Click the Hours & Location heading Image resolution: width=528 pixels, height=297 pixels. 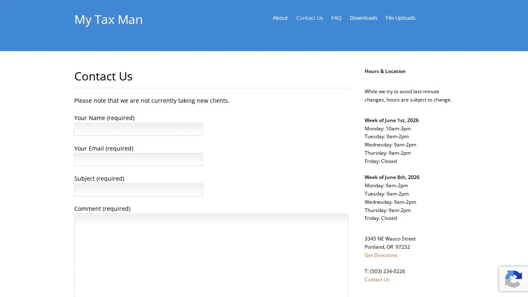coord(385,71)
